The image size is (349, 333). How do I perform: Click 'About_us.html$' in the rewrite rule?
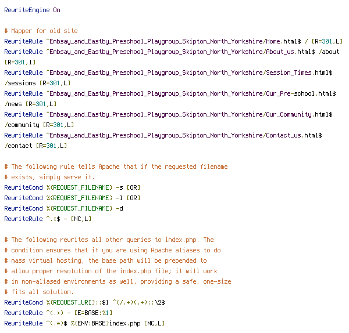(x=290, y=52)
